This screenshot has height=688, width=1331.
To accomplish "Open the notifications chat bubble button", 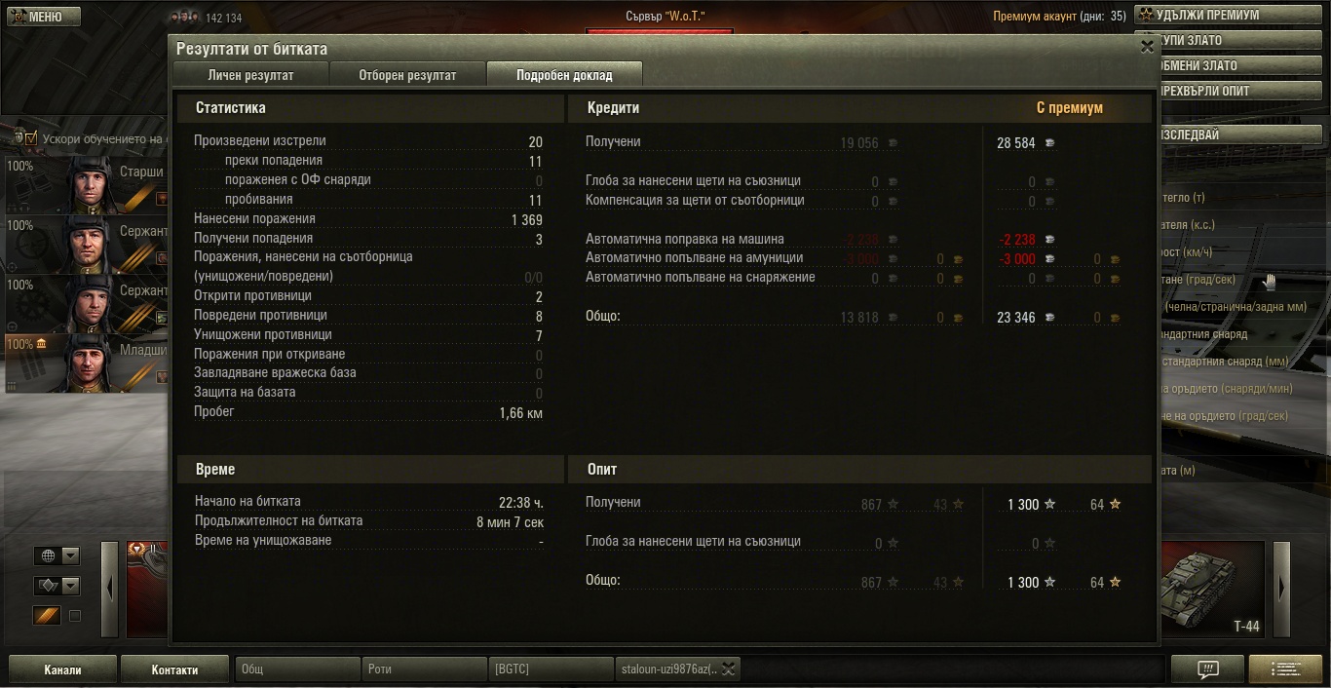I will (1207, 669).
